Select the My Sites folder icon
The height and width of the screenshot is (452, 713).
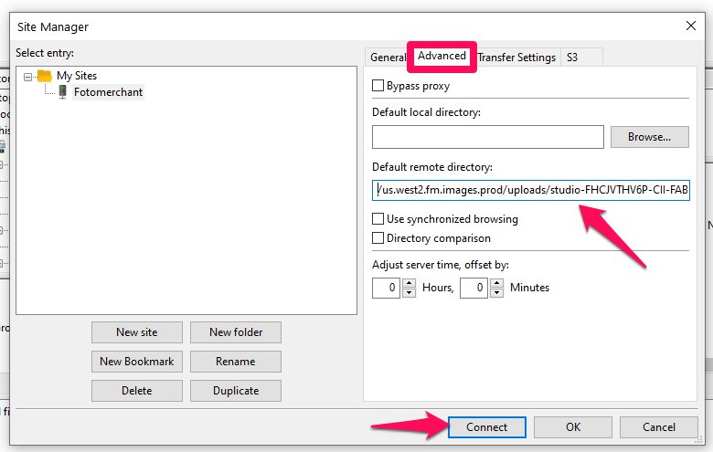[x=44, y=76]
